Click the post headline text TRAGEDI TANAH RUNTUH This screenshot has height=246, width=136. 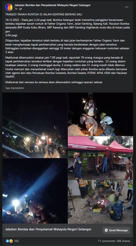click(44, 14)
